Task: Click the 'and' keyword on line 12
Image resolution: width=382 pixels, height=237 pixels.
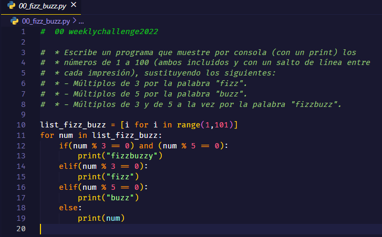Action: click(146, 146)
